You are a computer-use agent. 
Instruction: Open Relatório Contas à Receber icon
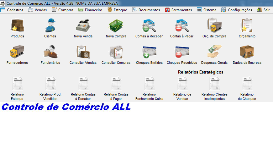[83, 84]
